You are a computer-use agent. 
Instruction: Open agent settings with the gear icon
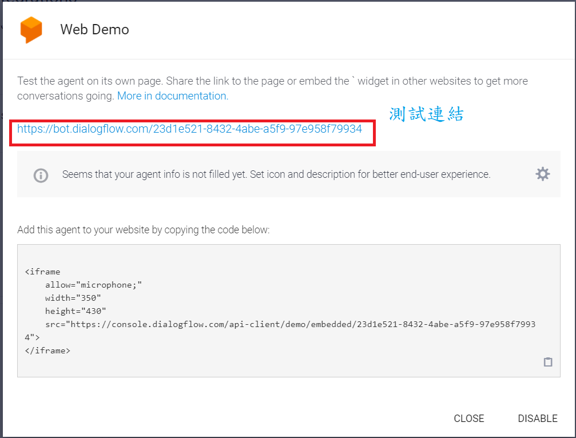[542, 174]
